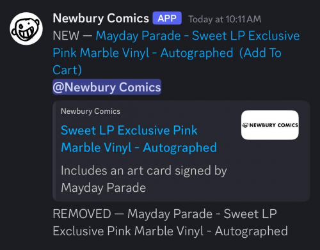Click the tiny face icon in the logo
Image resolution: width=320 pixels, height=250 pixels.
coord(245,125)
